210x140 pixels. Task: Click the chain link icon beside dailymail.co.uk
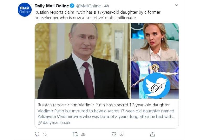coord(40,123)
